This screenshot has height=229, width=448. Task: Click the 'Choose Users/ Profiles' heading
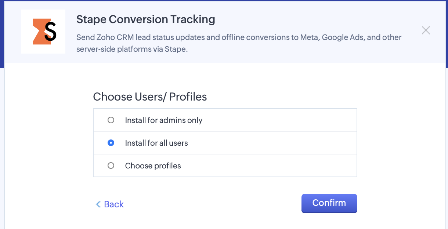[150, 97]
